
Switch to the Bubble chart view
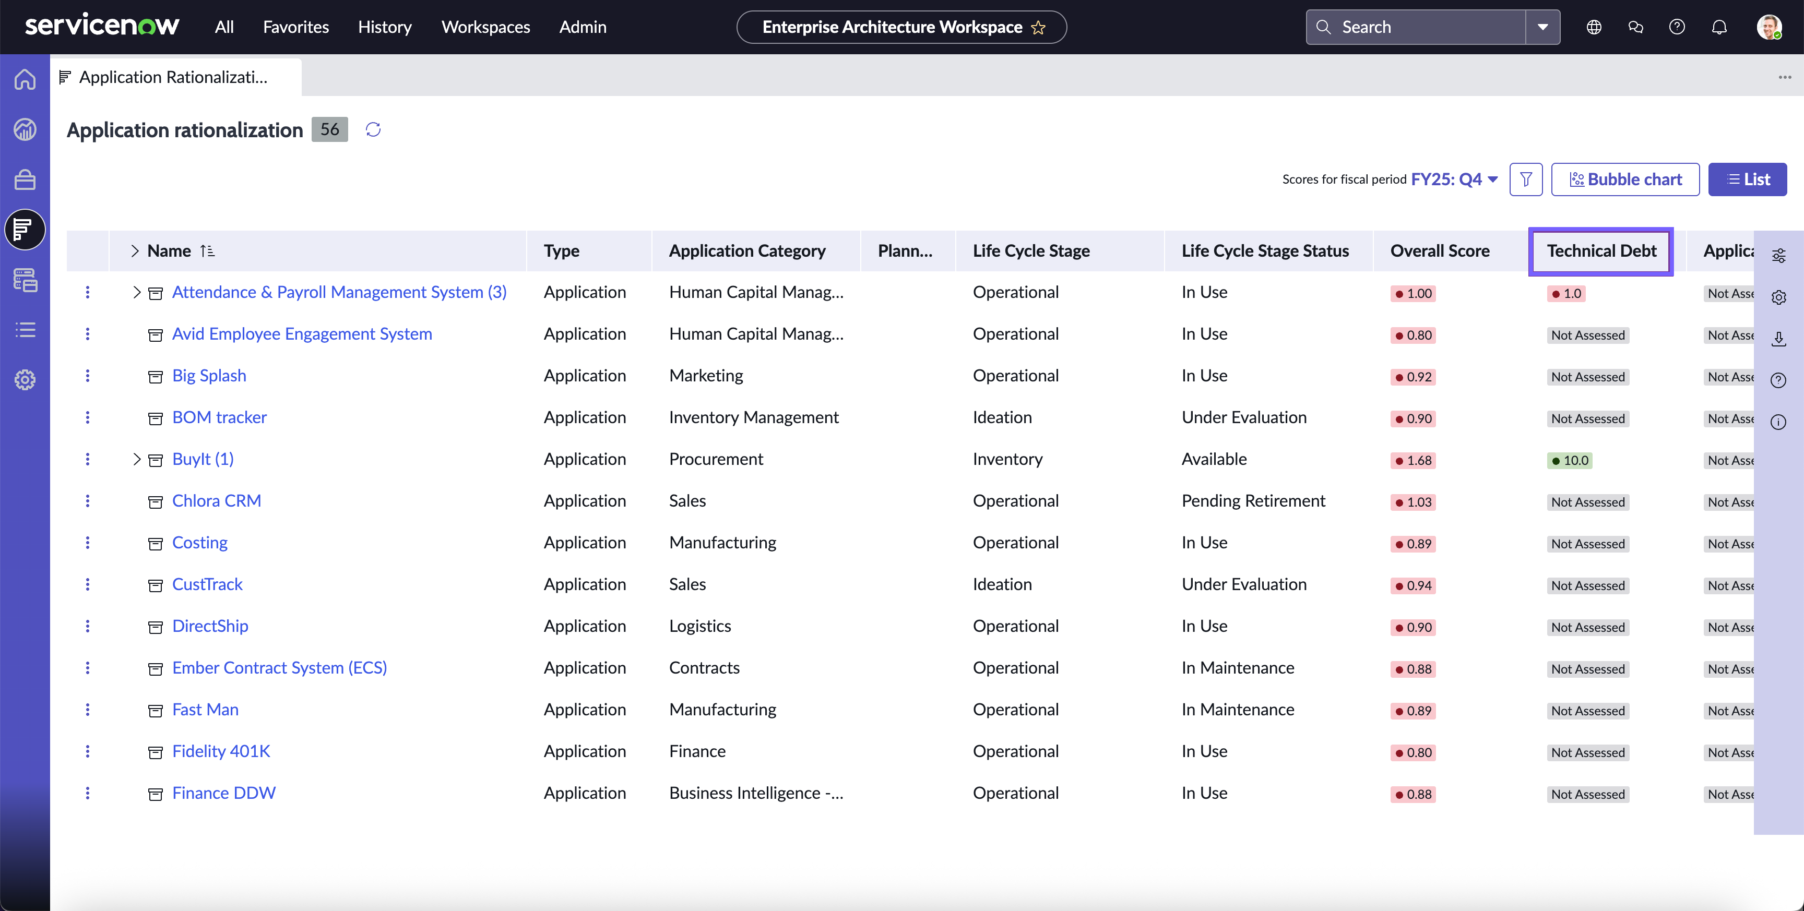point(1625,179)
